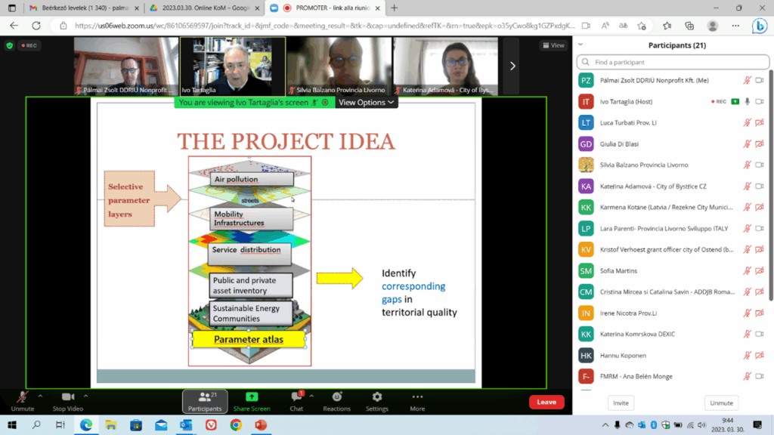This screenshot has height=435, width=774.
Task: Open the Reactions menu
Action: (336, 401)
